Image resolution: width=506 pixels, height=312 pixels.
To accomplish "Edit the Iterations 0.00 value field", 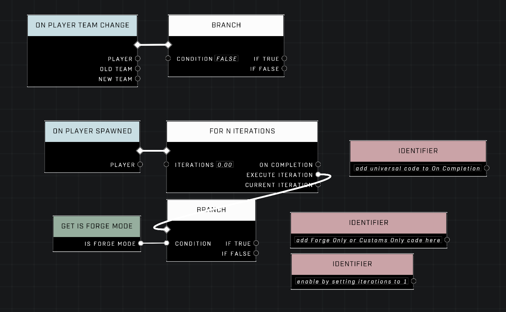I will pos(225,165).
